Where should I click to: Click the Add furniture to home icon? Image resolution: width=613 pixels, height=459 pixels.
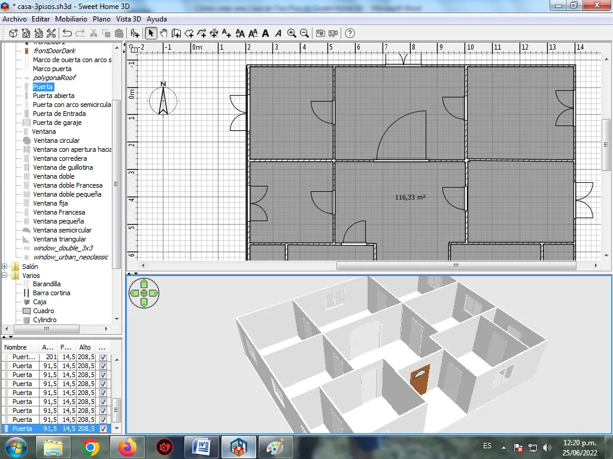click(135, 33)
